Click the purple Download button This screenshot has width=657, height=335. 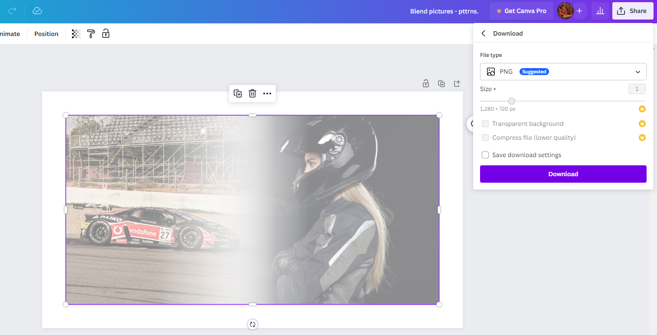[563, 174]
